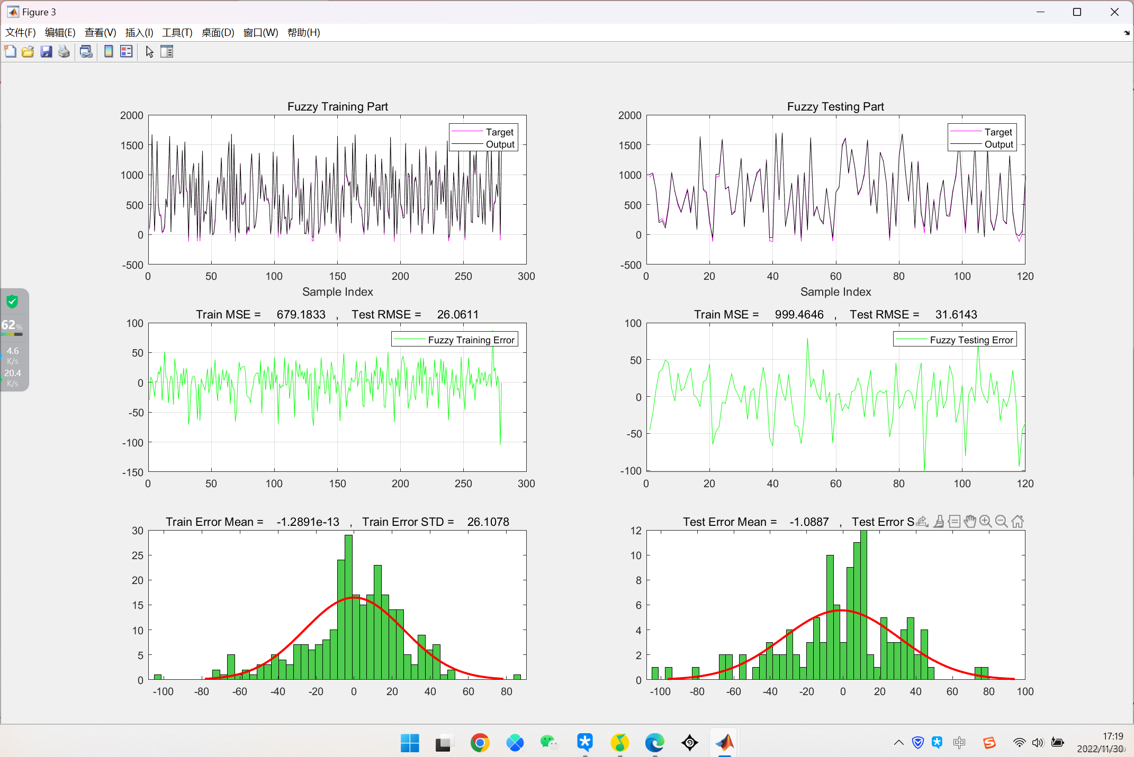Enable the Pan hand tool on axes
This screenshot has width=1134, height=757.
(x=969, y=522)
